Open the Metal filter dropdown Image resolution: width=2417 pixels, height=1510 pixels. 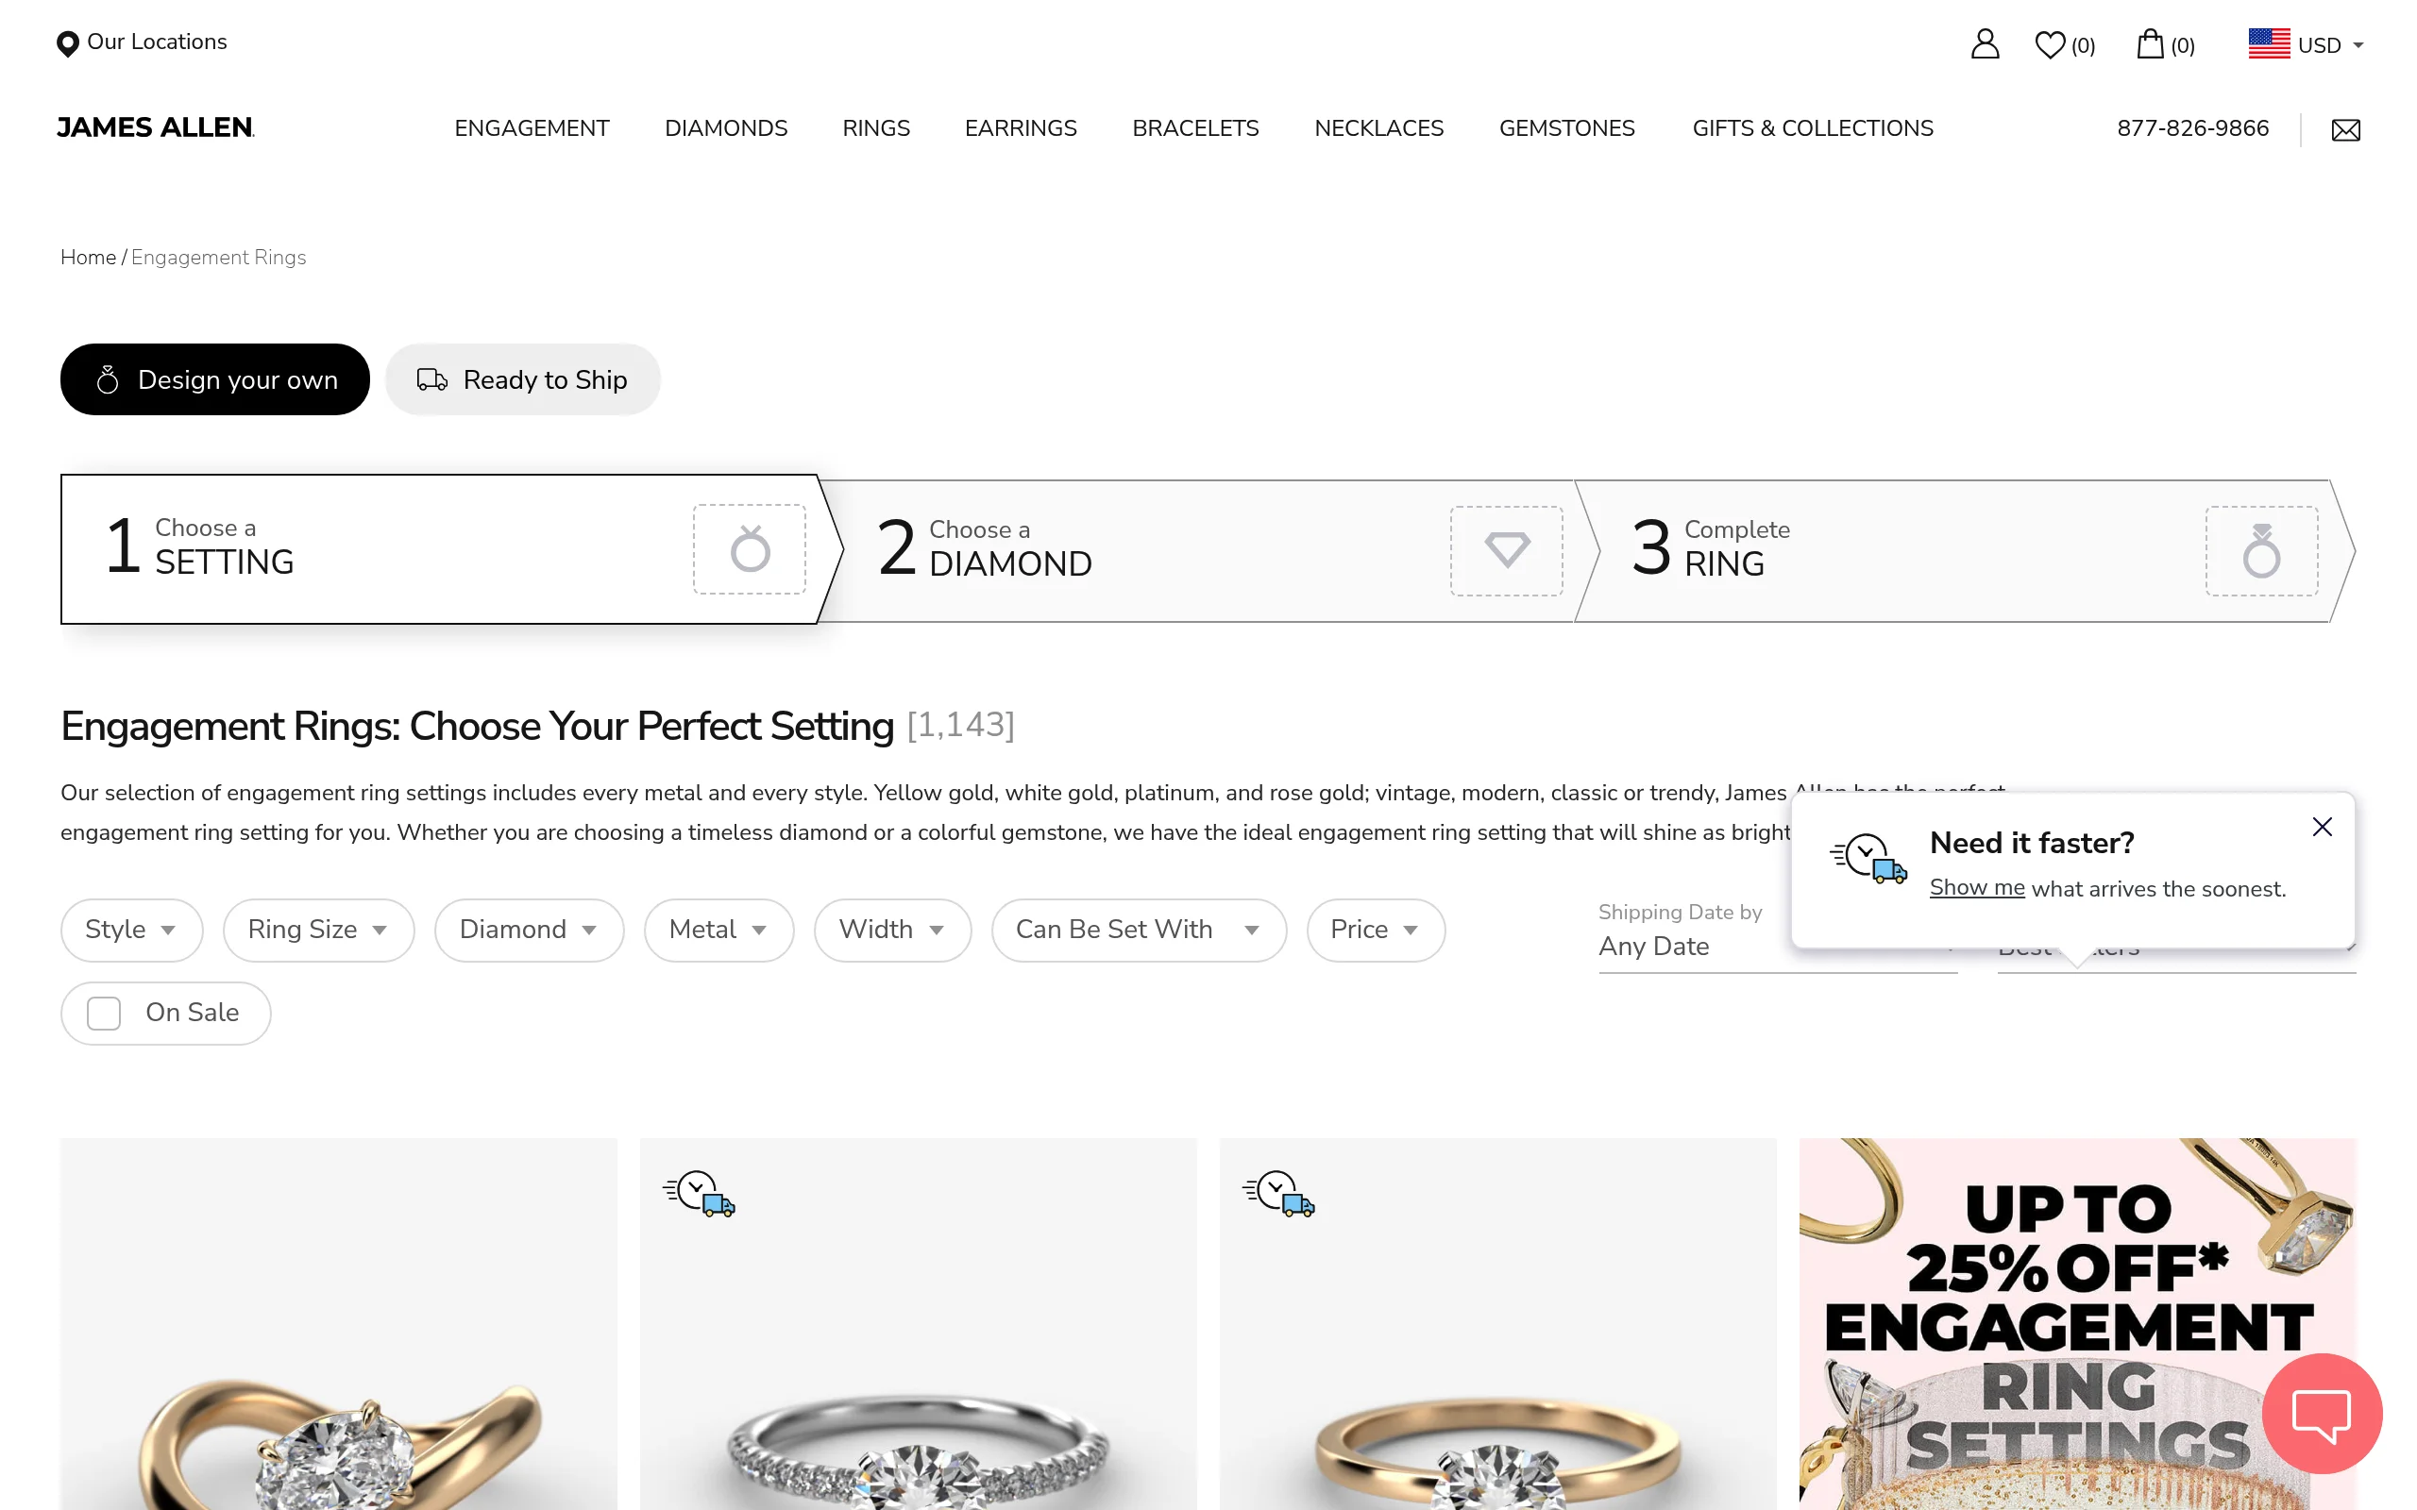[718, 930]
